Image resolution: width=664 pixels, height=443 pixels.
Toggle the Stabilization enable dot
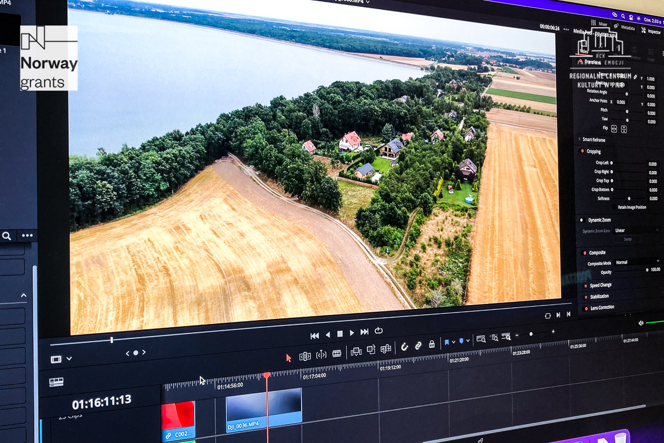586,296
